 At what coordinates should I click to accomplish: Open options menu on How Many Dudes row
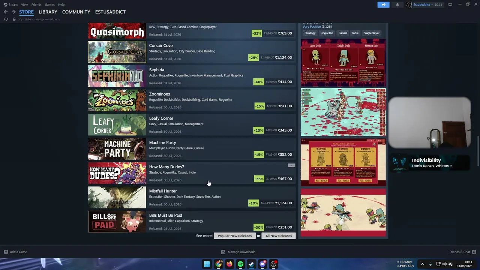(x=291, y=165)
